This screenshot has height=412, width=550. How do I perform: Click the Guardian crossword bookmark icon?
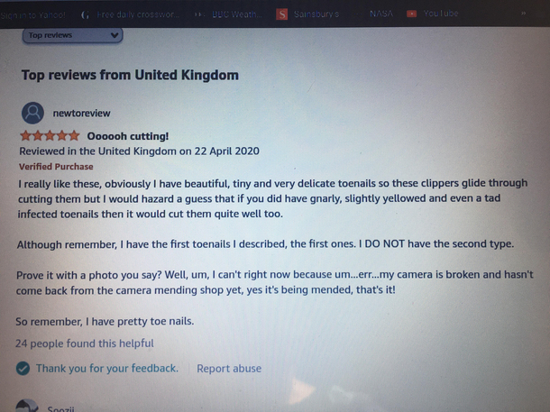tap(85, 15)
